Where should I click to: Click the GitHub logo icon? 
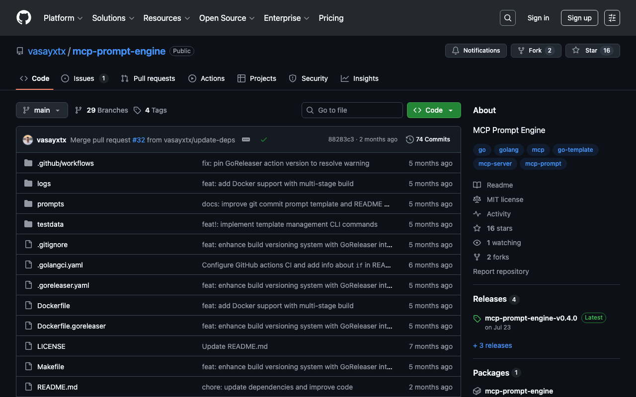point(24,18)
